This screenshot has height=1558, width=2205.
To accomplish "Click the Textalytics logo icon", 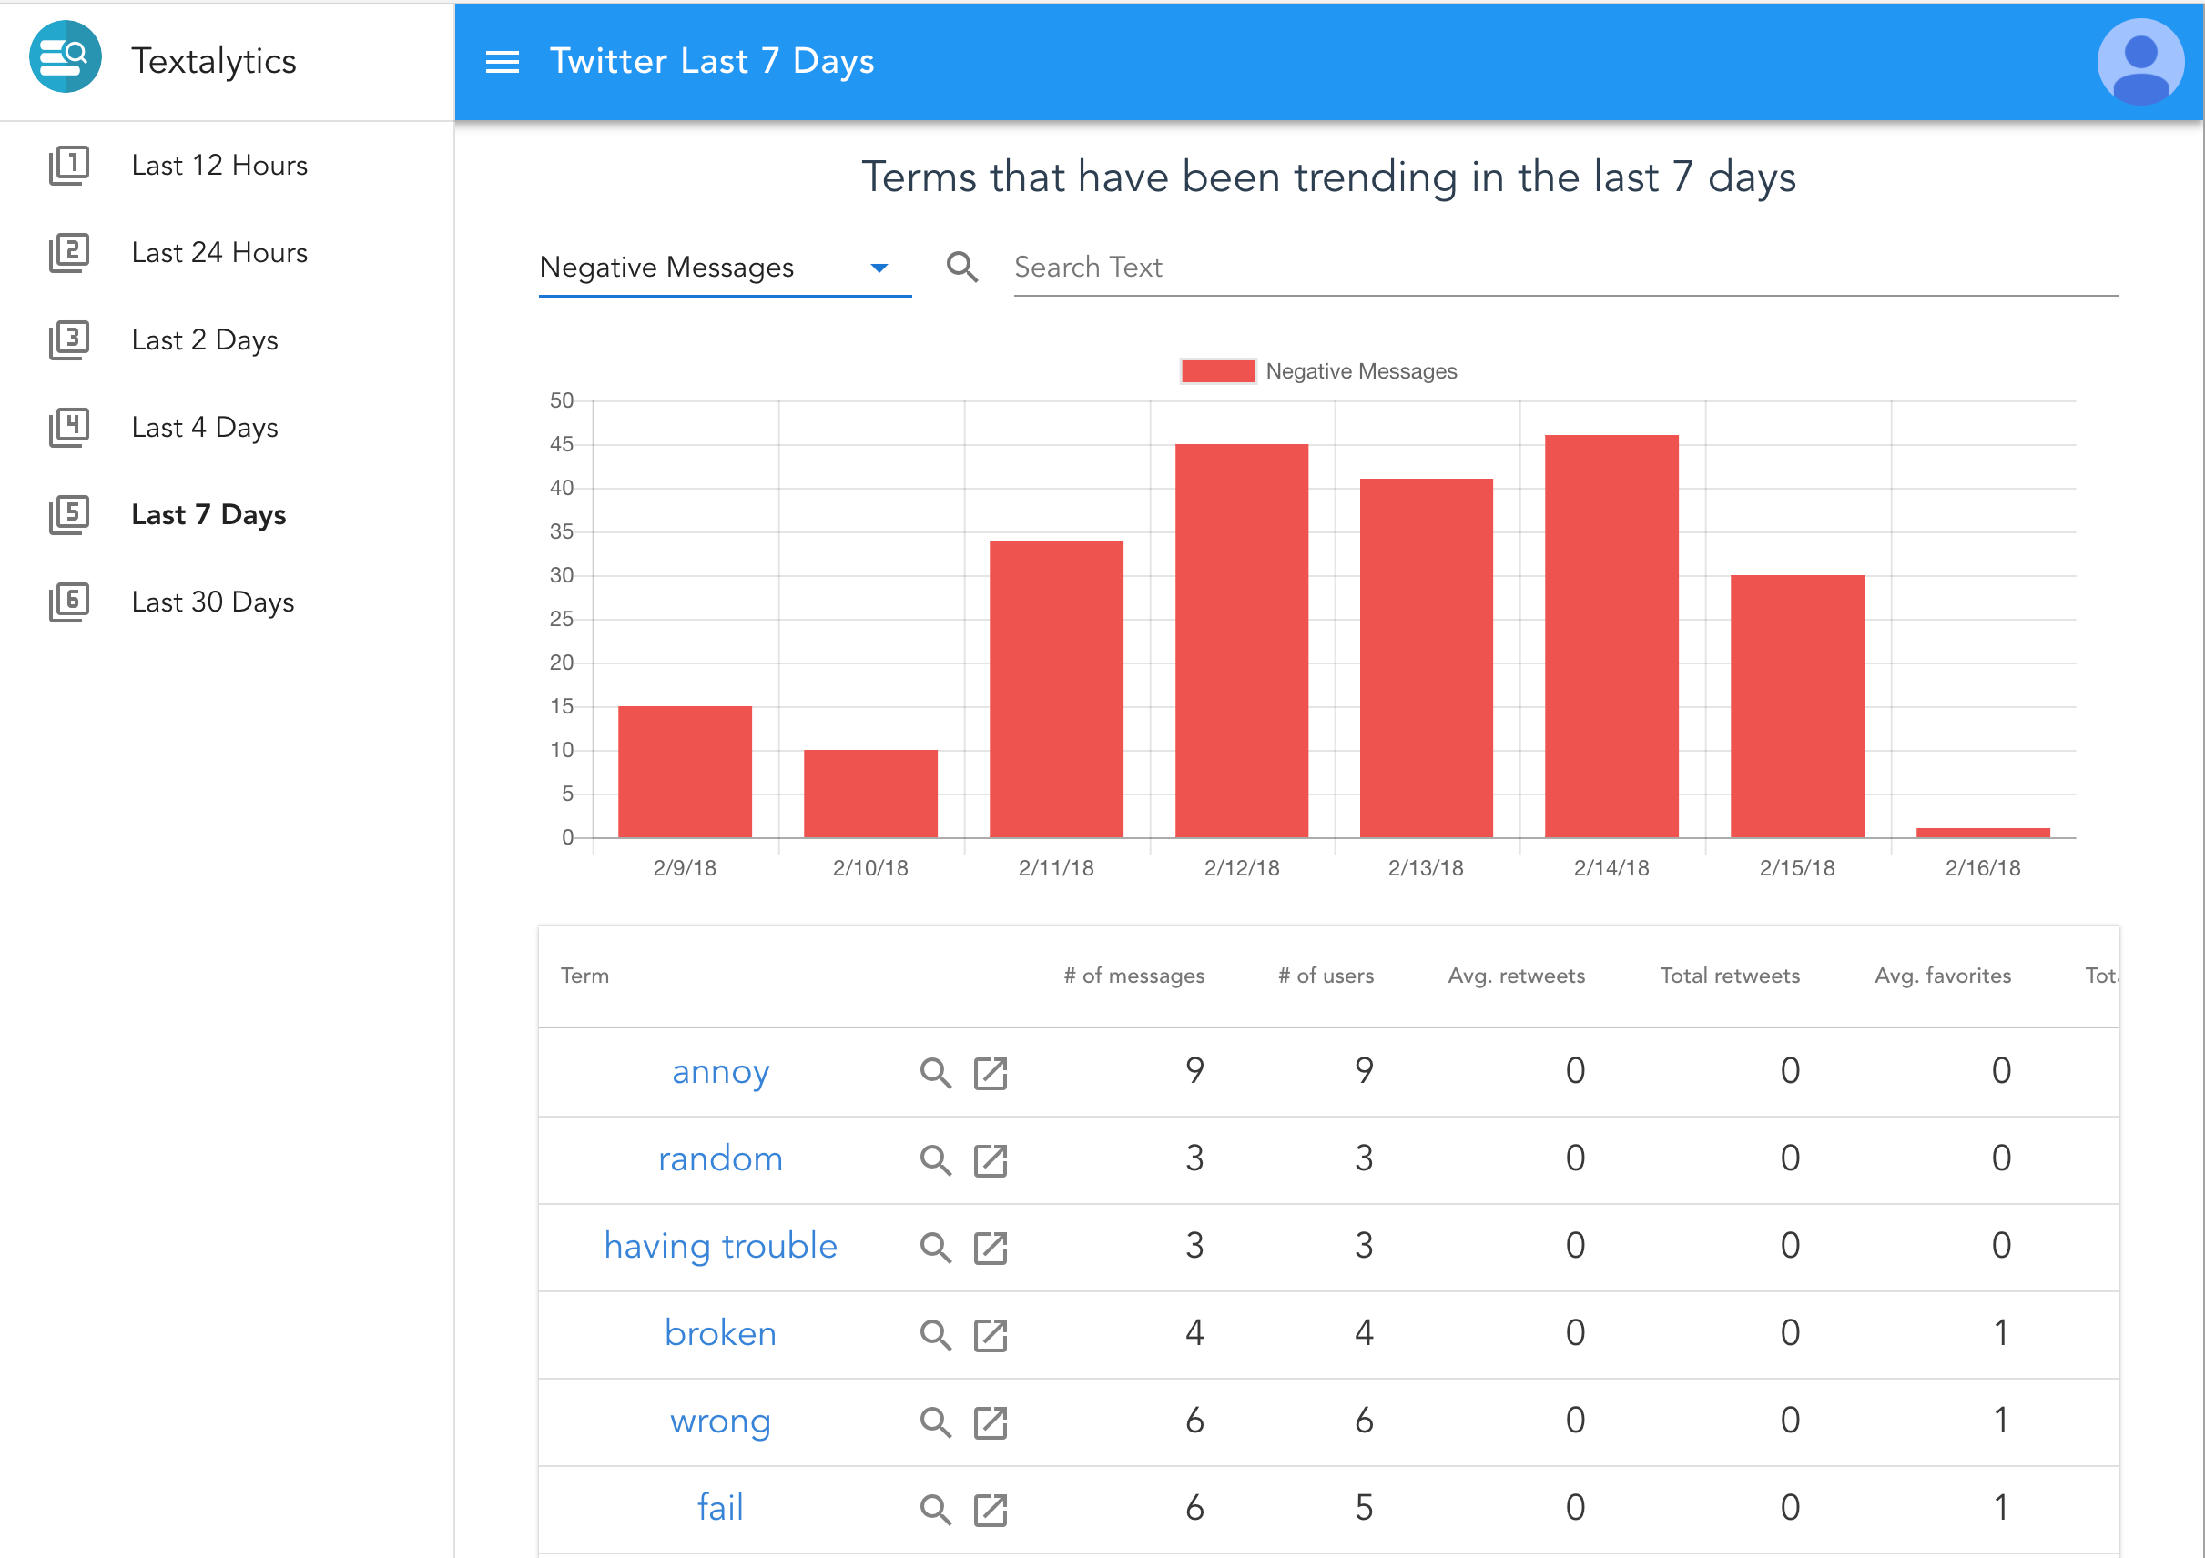I will (x=66, y=57).
